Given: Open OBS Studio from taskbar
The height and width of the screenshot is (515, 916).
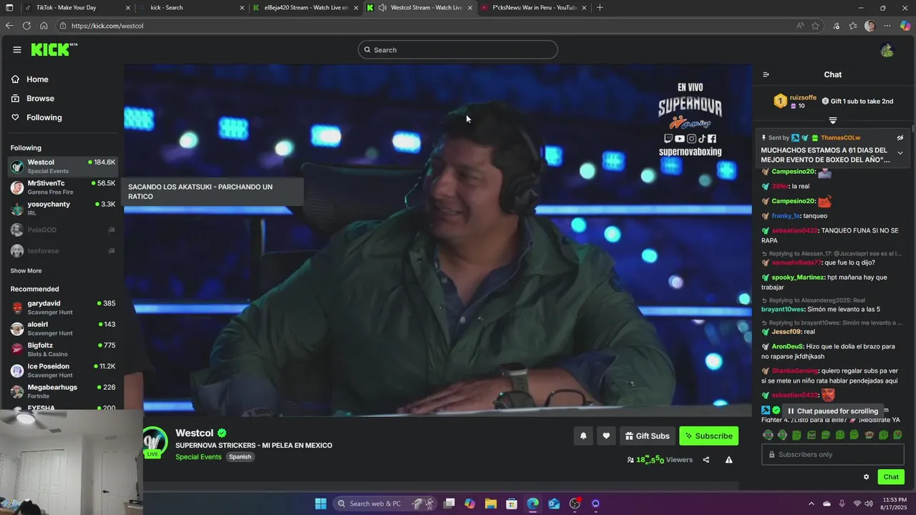Looking at the screenshot, I should point(575,504).
